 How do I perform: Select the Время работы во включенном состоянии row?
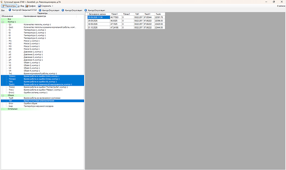(x=42, y=98)
